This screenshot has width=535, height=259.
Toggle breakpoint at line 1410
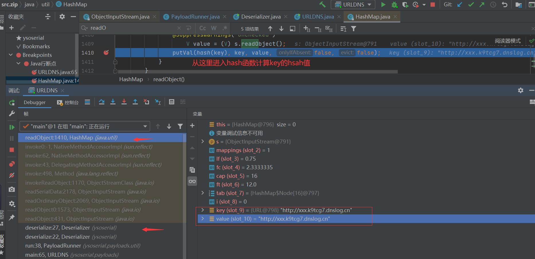point(106,53)
